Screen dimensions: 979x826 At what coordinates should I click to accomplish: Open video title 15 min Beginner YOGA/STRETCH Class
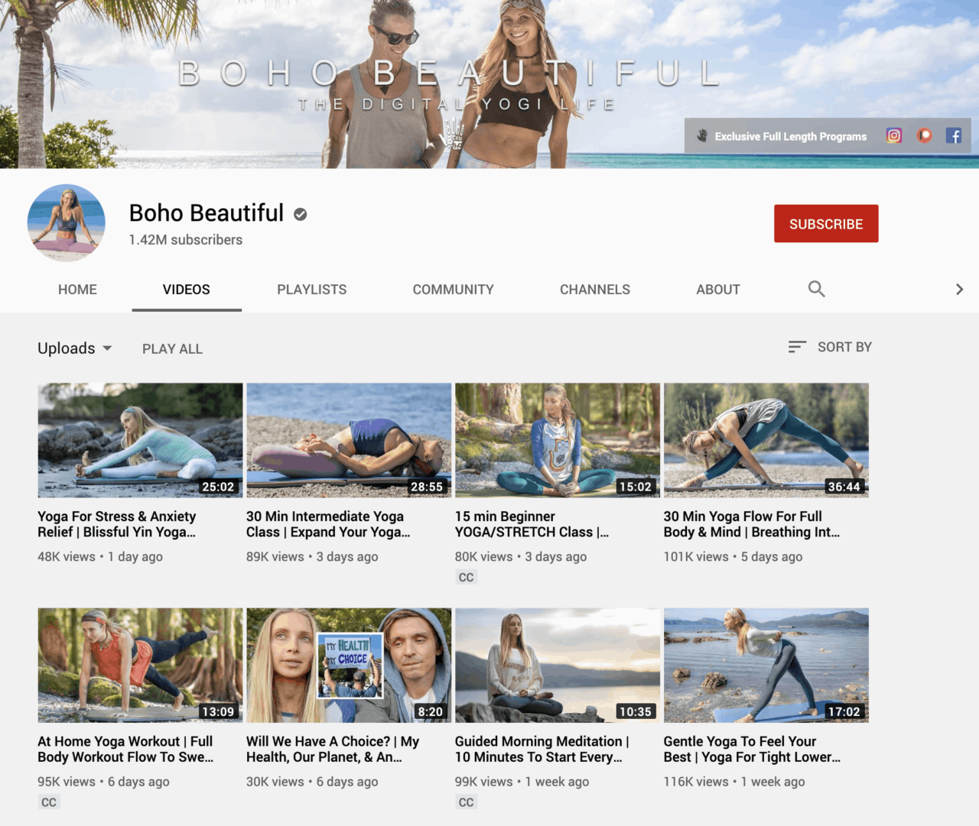coord(532,524)
